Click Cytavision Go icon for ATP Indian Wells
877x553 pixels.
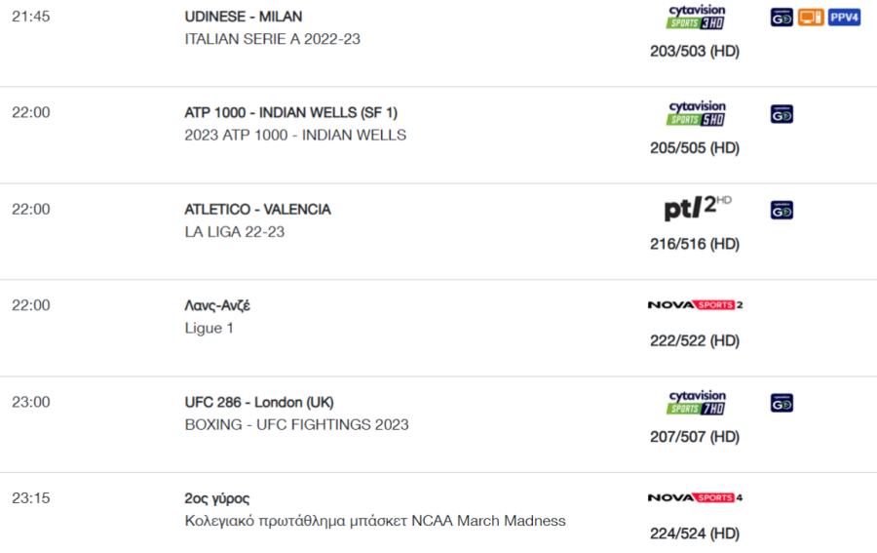click(782, 114)
